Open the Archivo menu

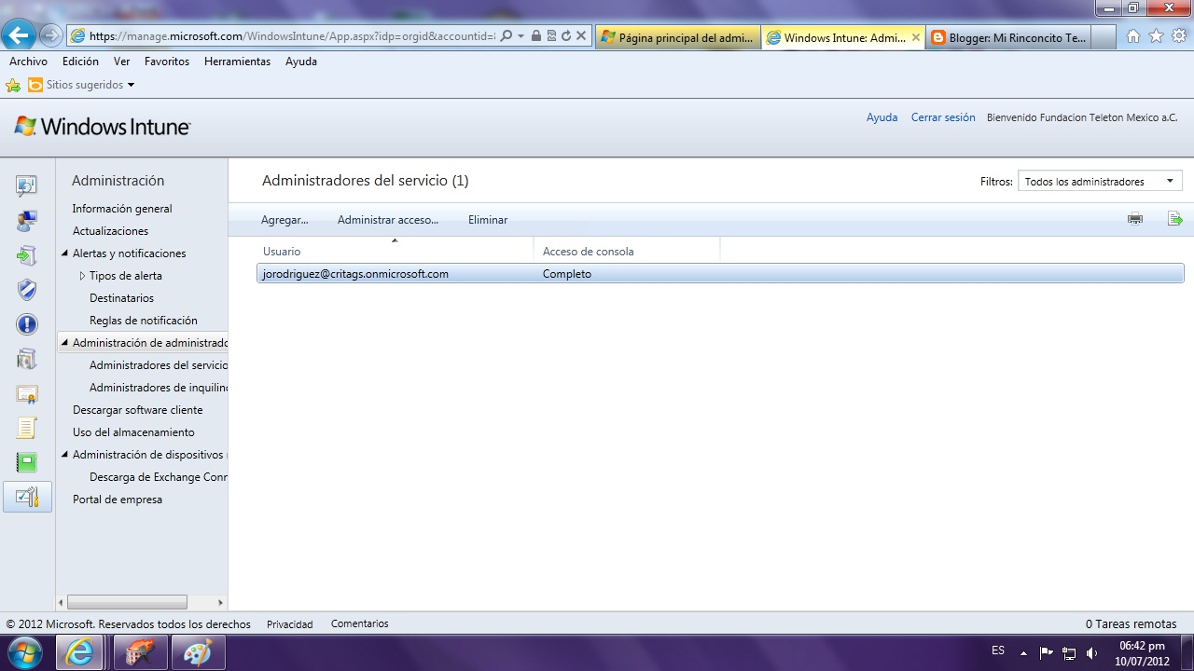pos(28,62)
